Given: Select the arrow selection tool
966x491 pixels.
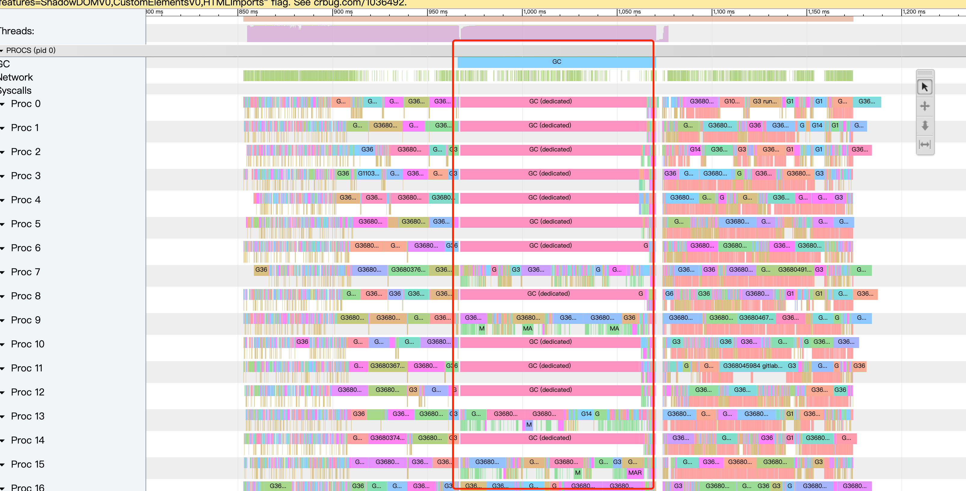Looking at the screenshot, I should [x=925, y=87].
